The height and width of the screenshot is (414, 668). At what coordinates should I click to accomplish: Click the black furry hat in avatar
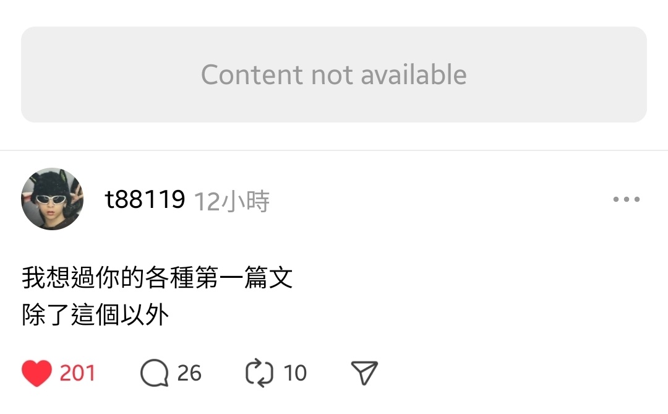pos(52,183)
